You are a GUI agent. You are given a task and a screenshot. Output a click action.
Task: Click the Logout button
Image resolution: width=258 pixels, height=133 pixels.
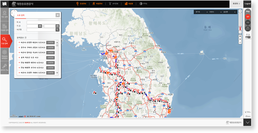(x=247, y=4)
